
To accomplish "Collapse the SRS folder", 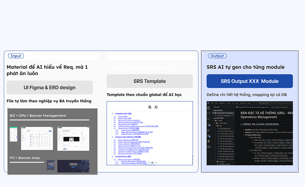I will pyautogui.click(x=219, y=126).
